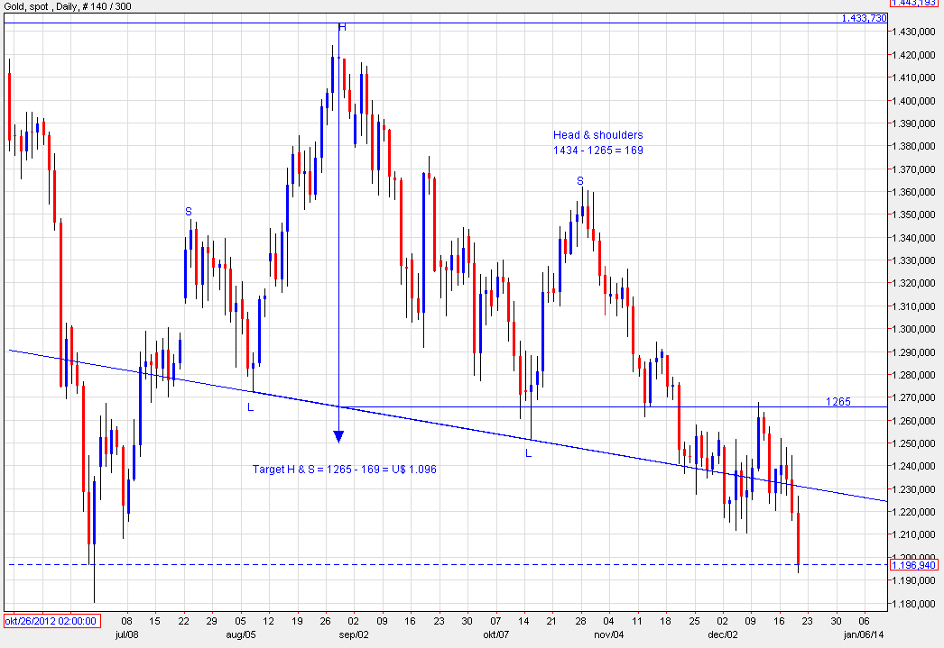Click the red current price tag 1.196,940
This screenshot has width=944, height=648.
pos(915,565)
